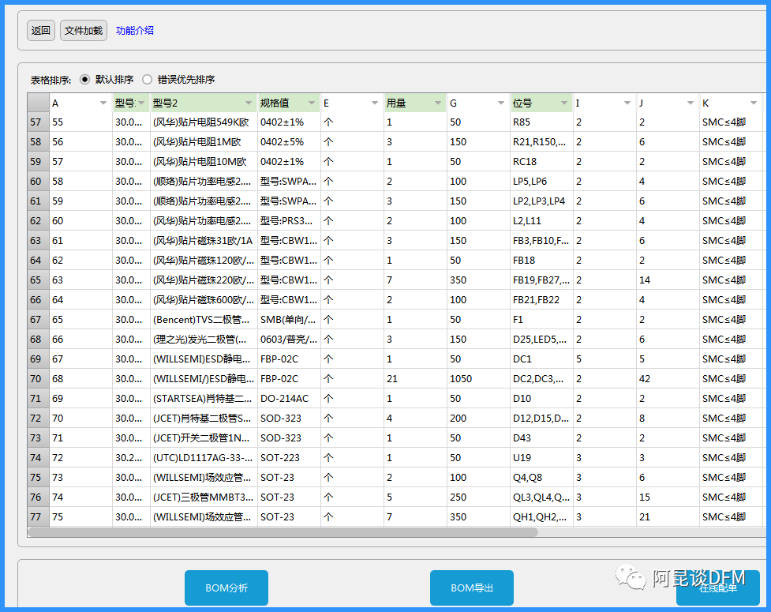Screen dimensions: 771x612
Task: Open the column A filter dropdown
Action: click(103, 103)
